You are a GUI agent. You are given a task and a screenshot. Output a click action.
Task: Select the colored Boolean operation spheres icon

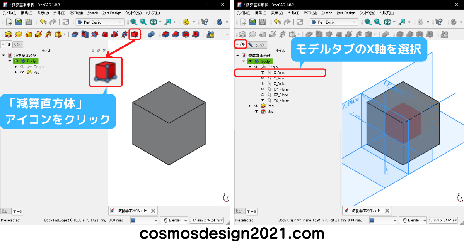[x=151, y=34]
